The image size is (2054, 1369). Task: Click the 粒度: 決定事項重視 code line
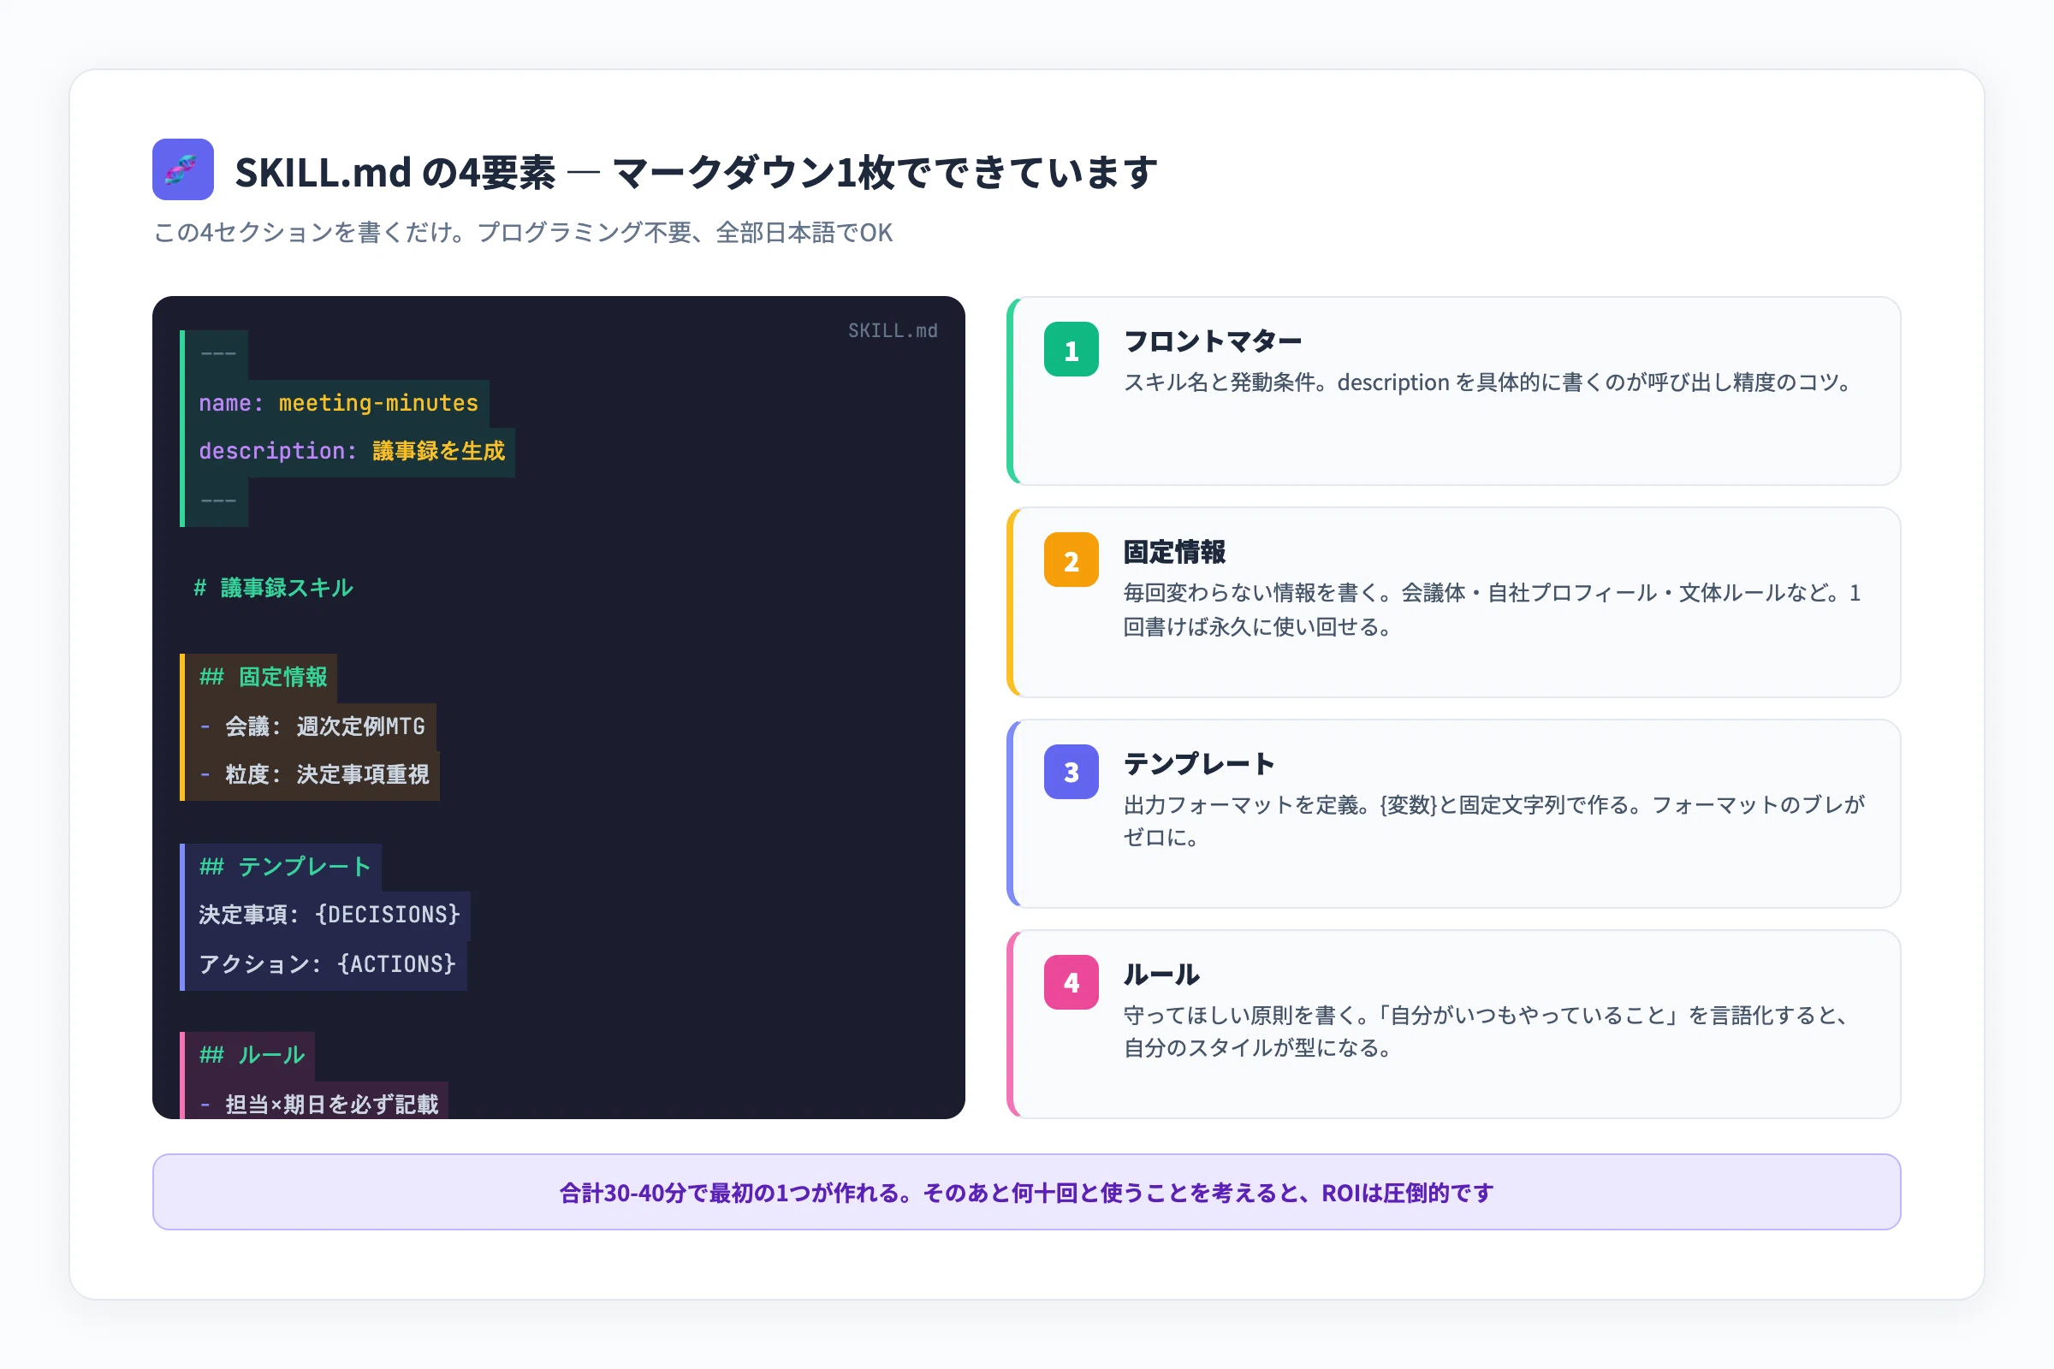[314, 774]
